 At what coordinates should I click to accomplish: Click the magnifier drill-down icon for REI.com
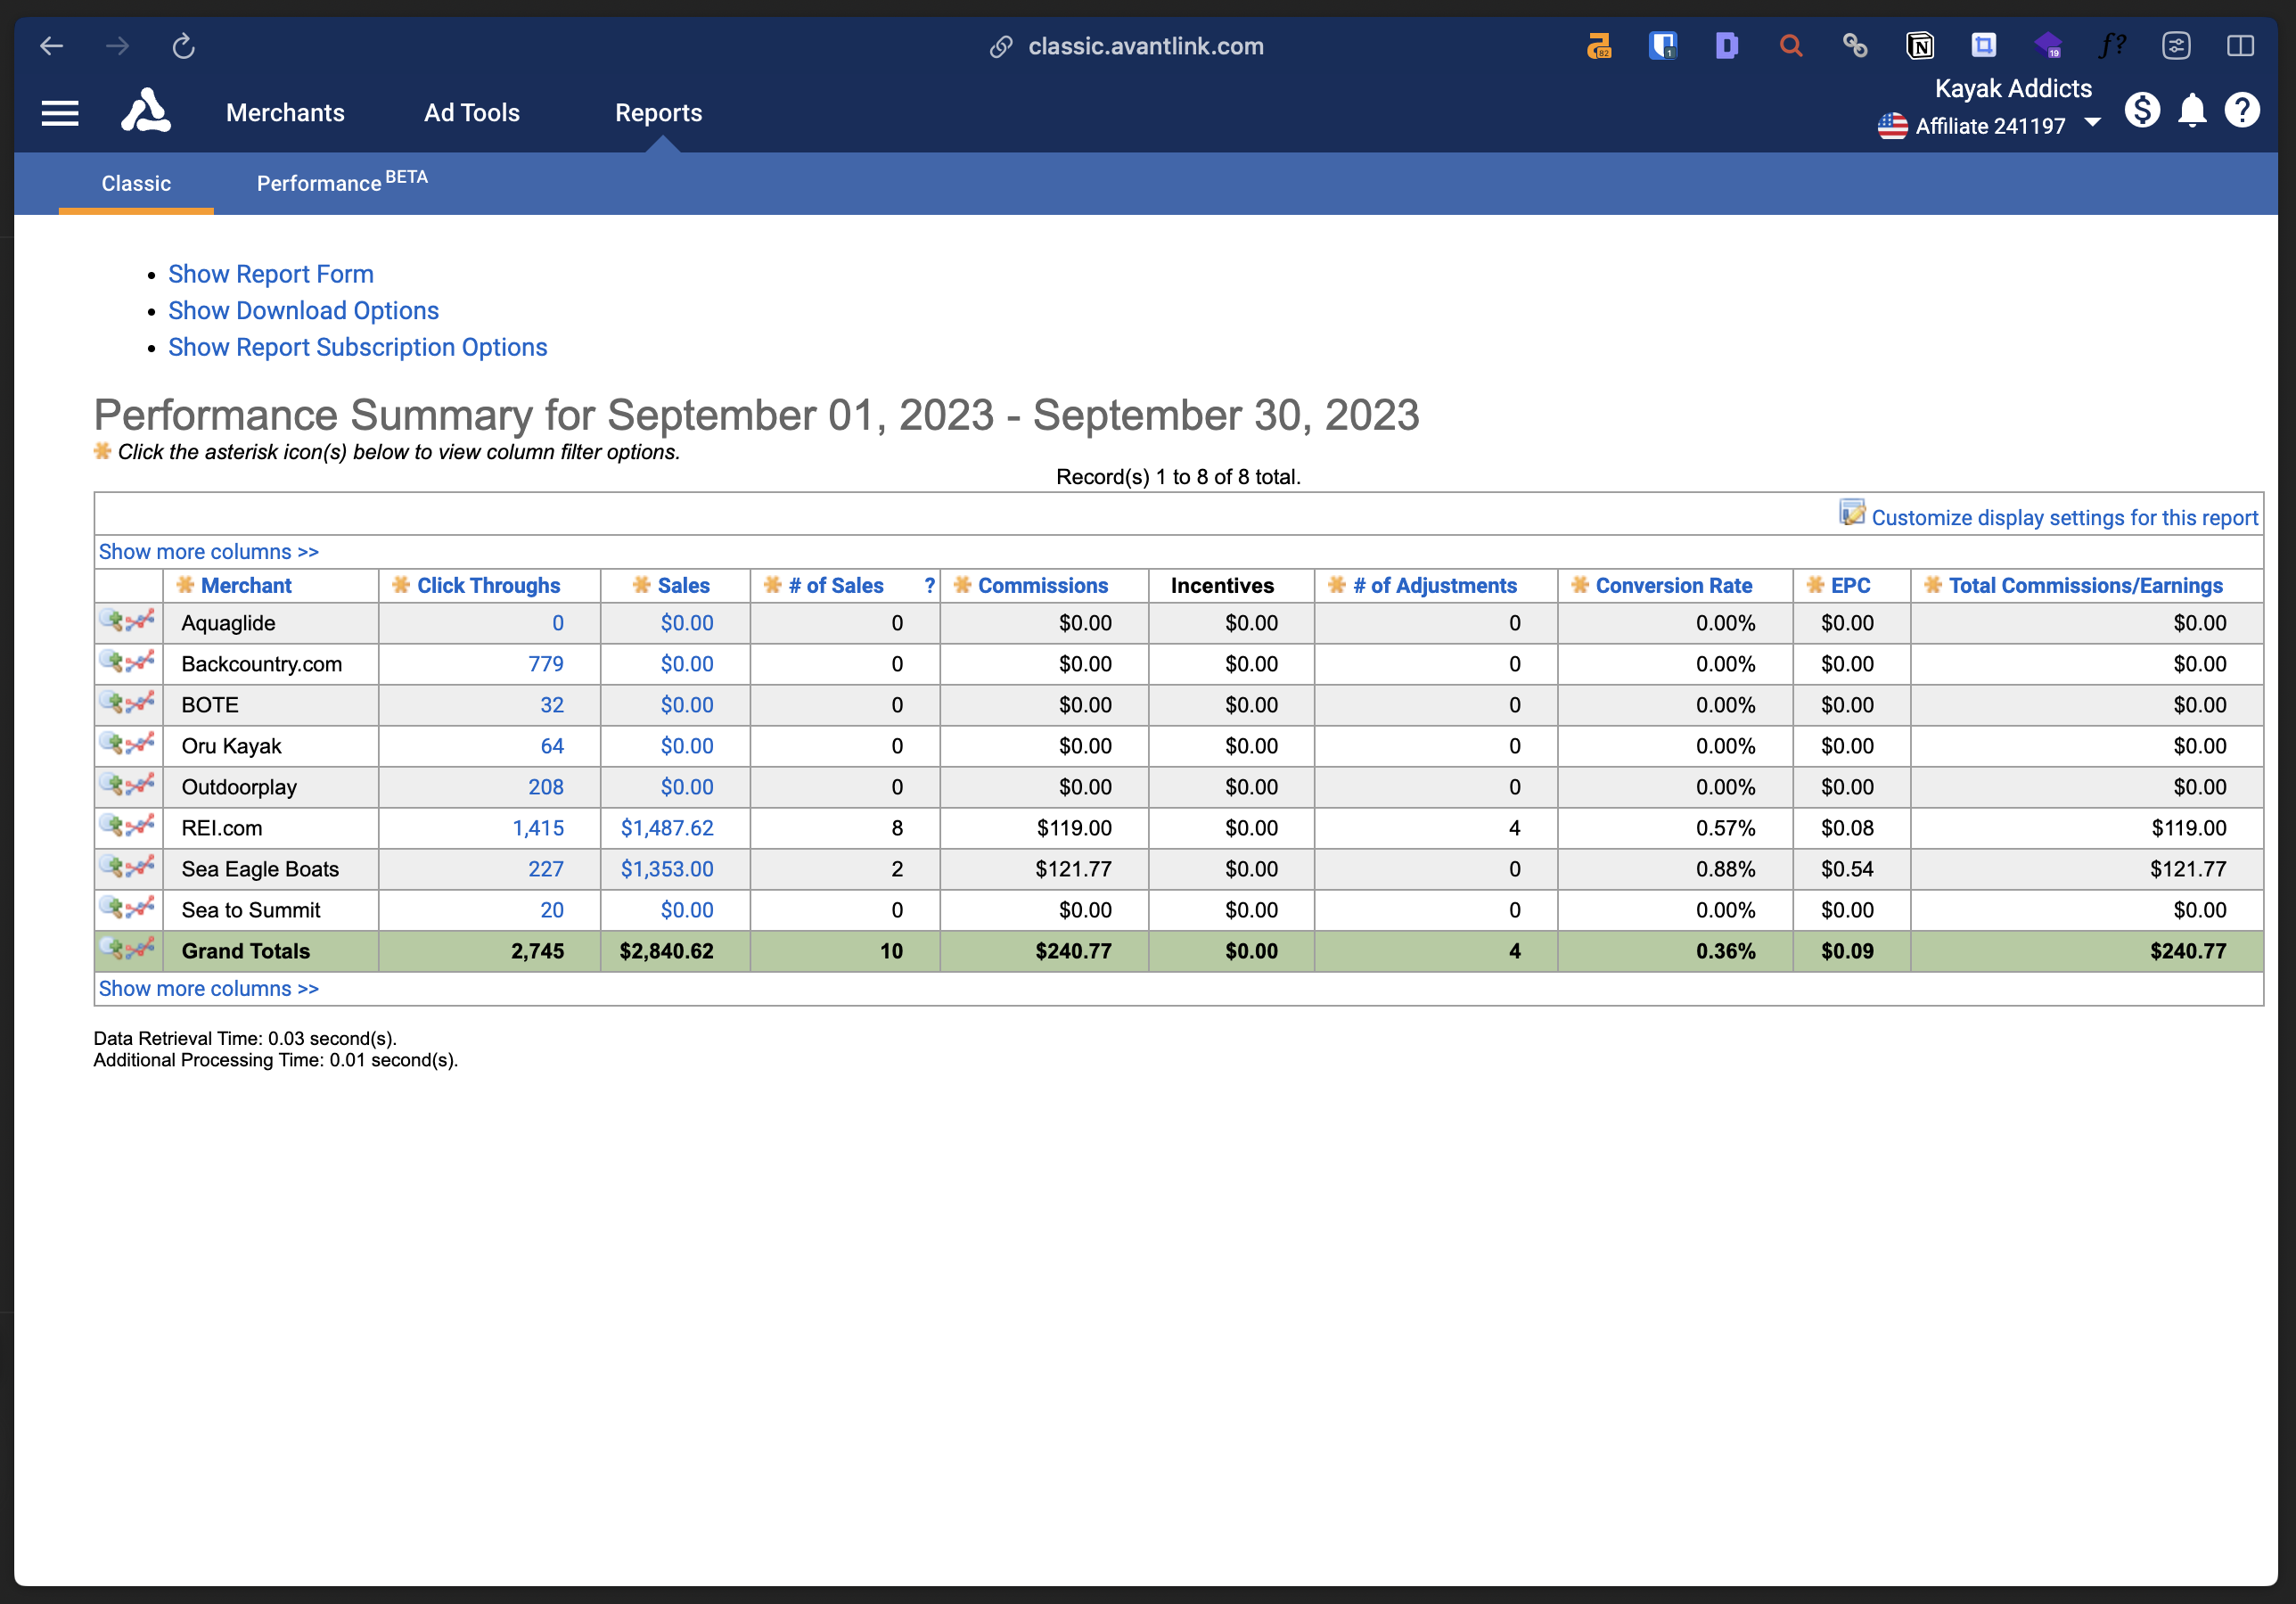112,826
